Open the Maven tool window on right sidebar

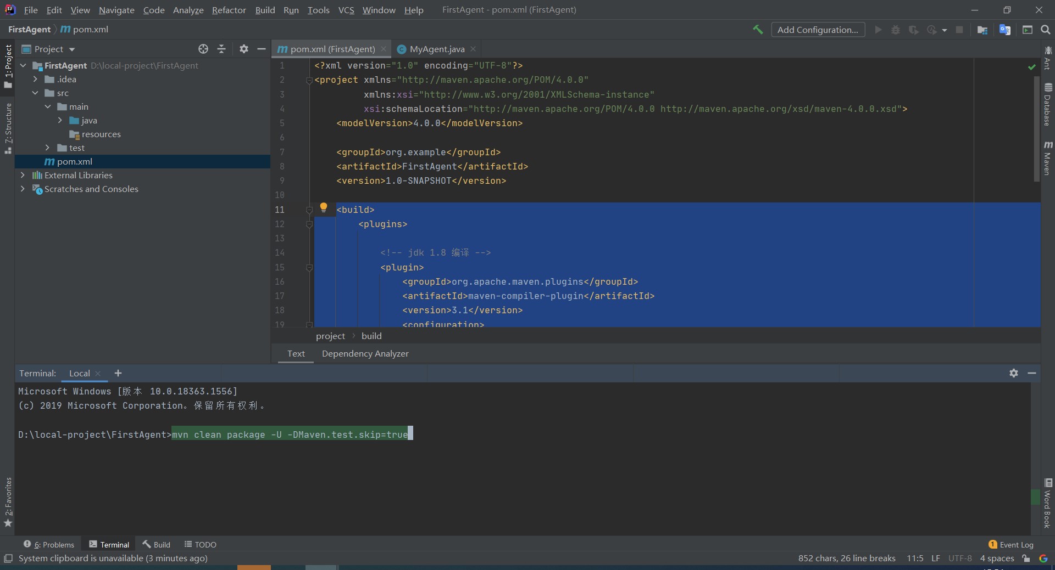[1048, 158]
